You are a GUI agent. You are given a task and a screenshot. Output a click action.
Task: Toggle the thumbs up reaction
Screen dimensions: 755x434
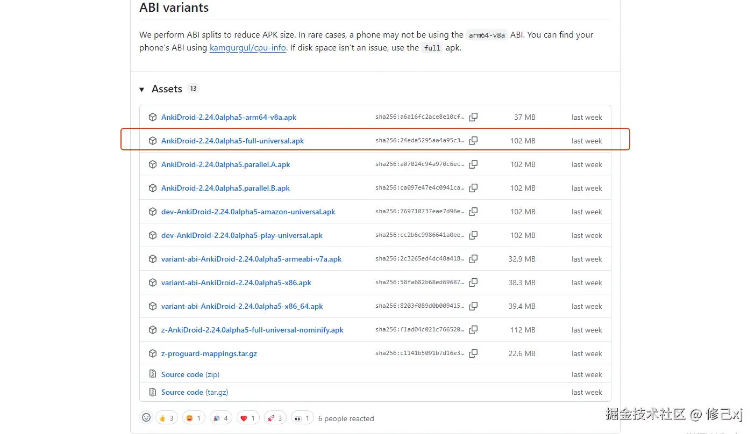tap(166, 418)
